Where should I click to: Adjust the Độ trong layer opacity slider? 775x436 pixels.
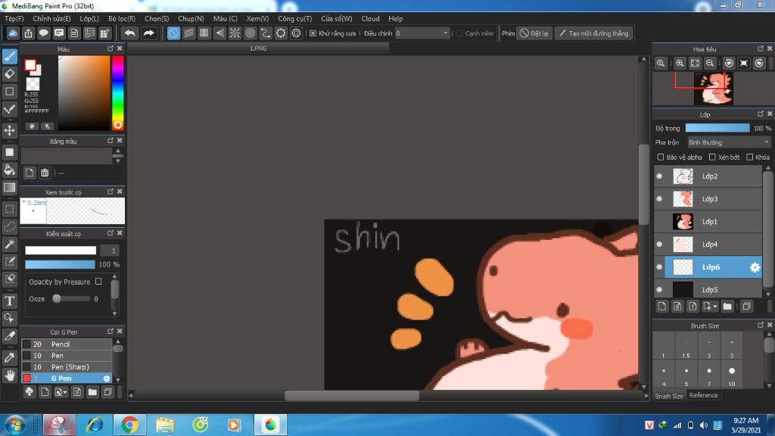[717, 128]
